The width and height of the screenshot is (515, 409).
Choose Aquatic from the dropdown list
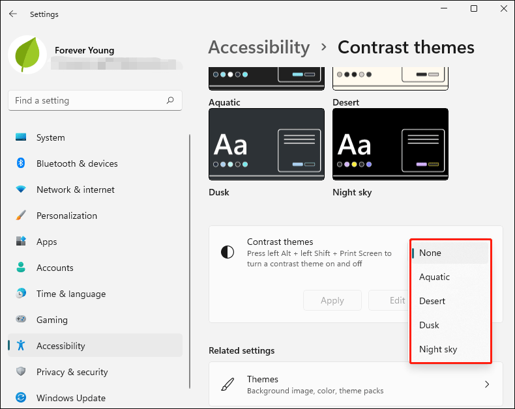[x=450, y=277]
